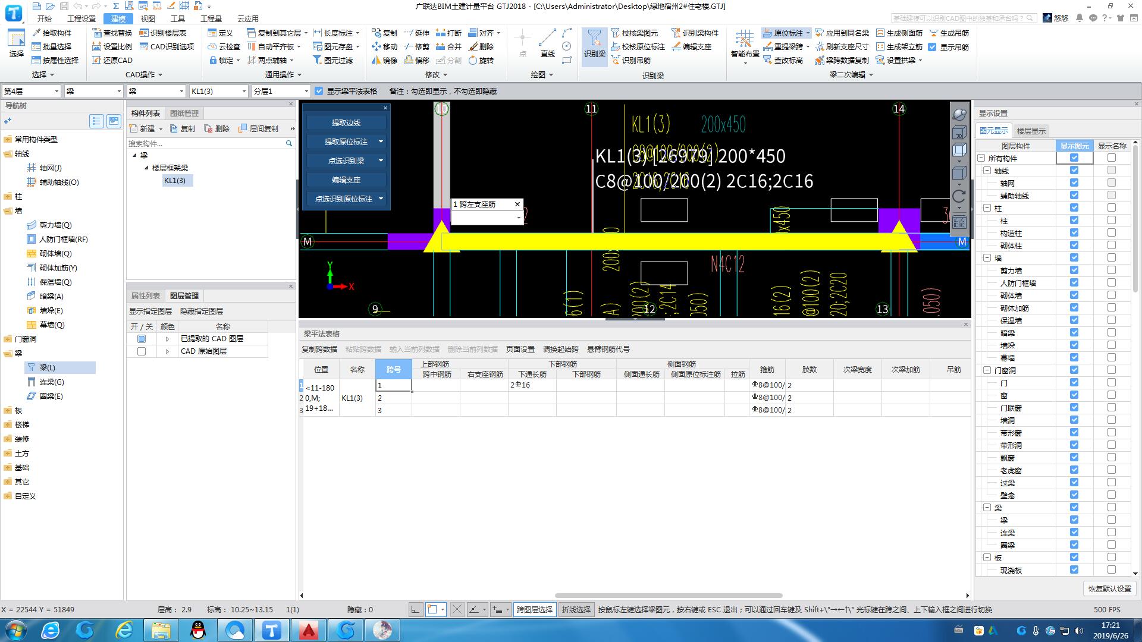Switch to the 楼层显示 tab

pos(1031,131)
